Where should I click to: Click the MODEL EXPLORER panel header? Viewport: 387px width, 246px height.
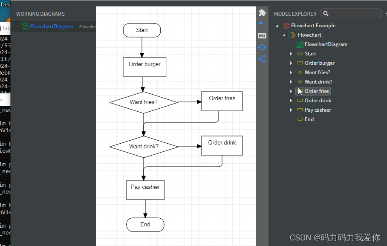(x=295, y=14)
